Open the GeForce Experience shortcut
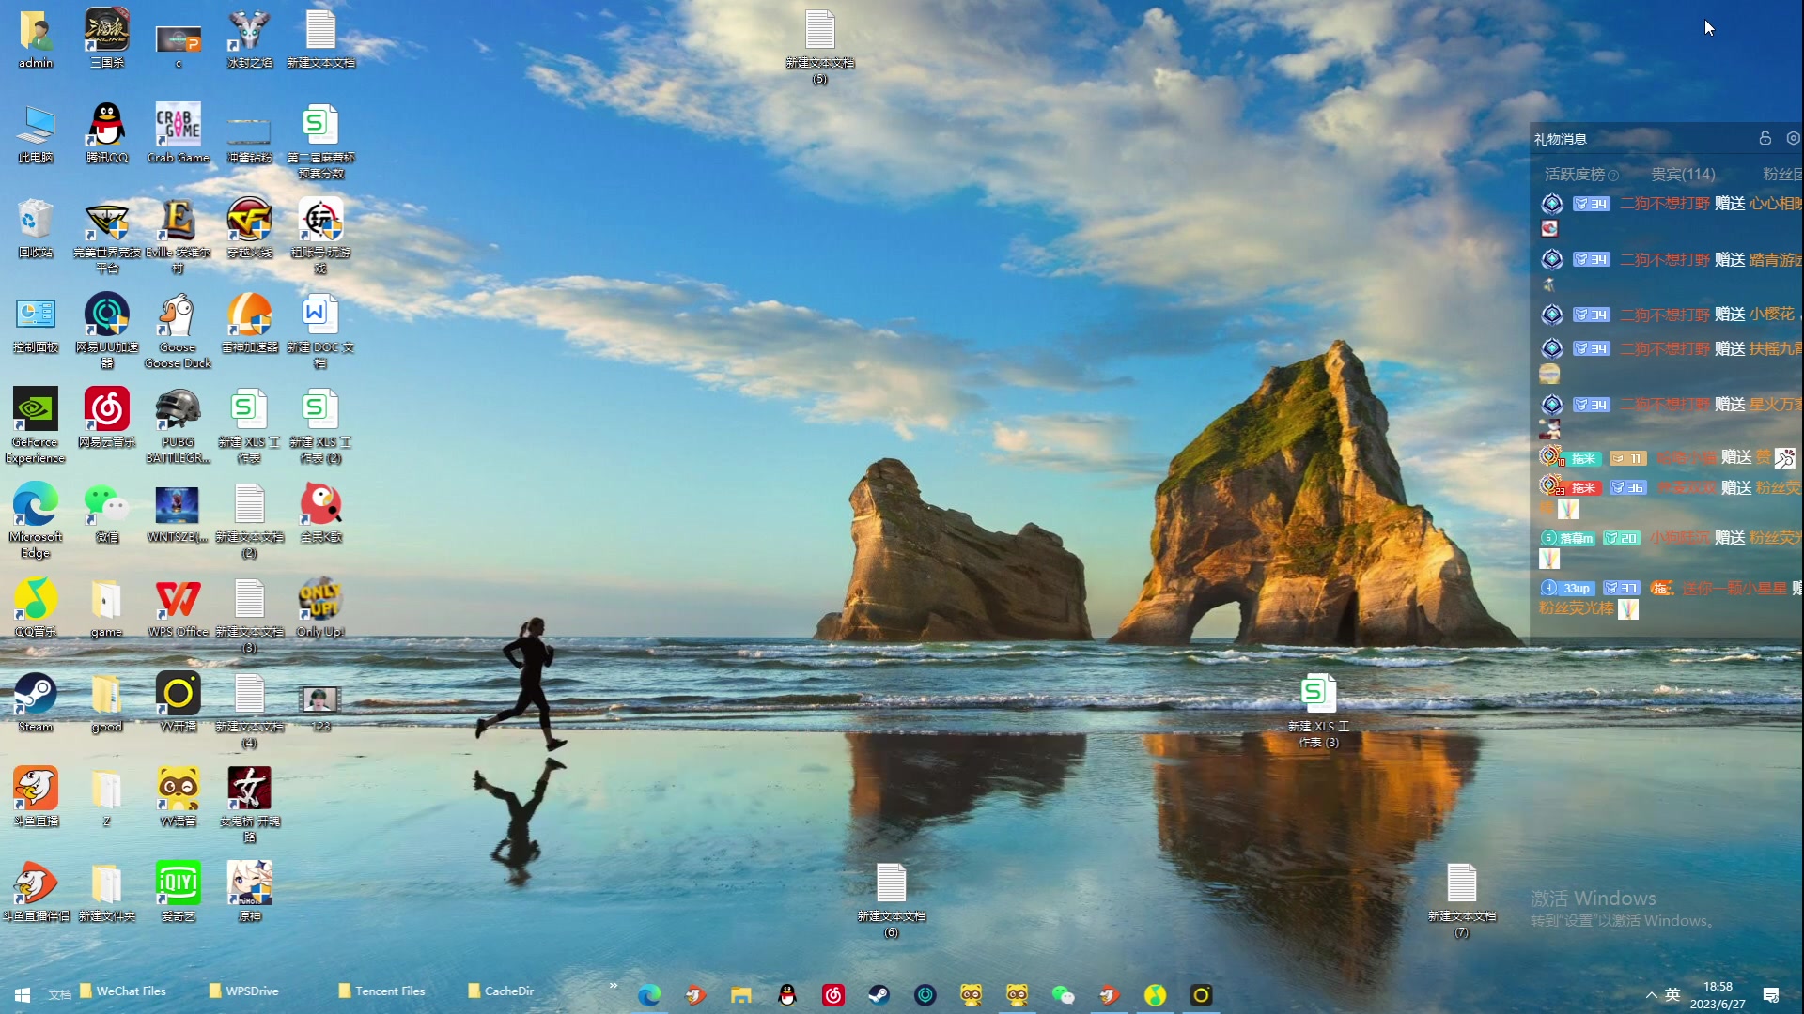 (36, 411)
